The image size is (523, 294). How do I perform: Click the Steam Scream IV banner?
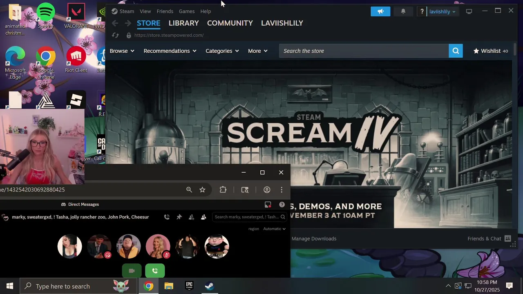[x=308, y=145]
